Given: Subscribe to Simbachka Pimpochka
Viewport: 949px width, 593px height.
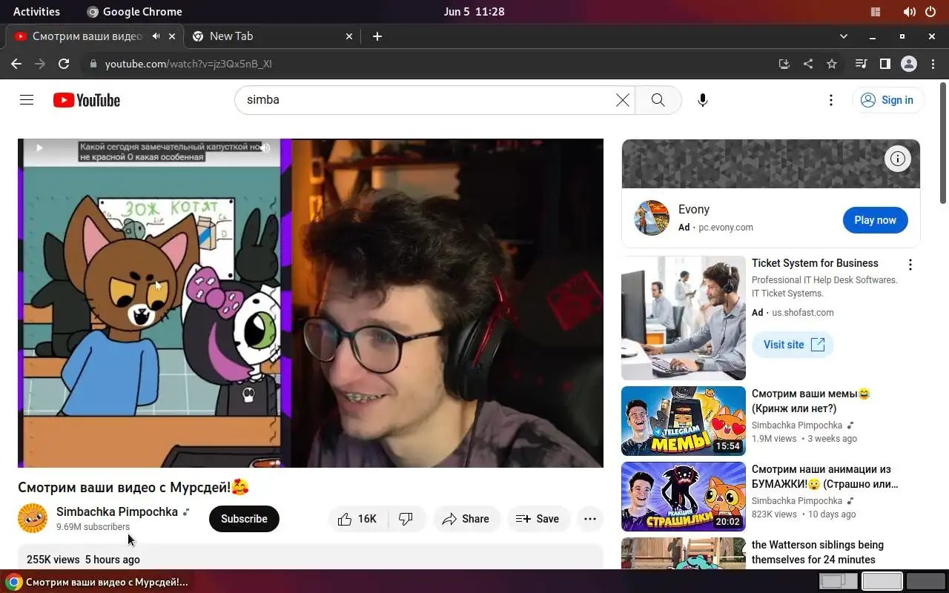Looking at the screenshot, I should [x=244, y=519].
